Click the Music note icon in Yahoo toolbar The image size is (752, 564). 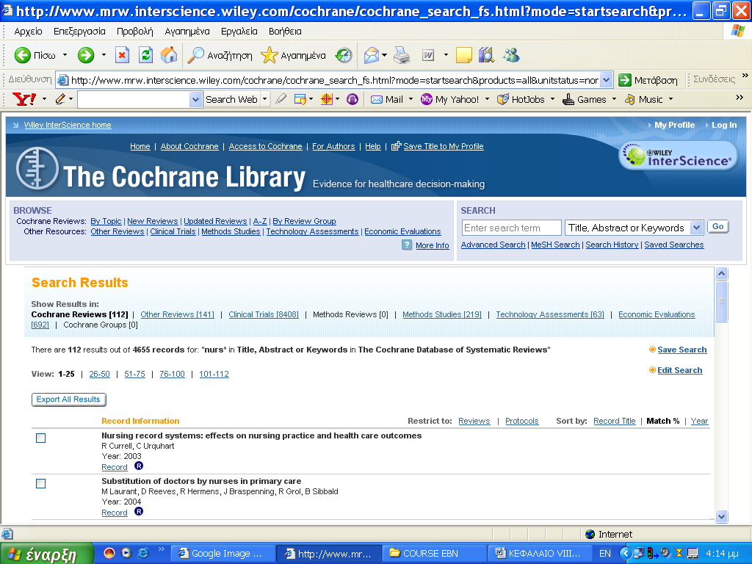pos(629,99)
